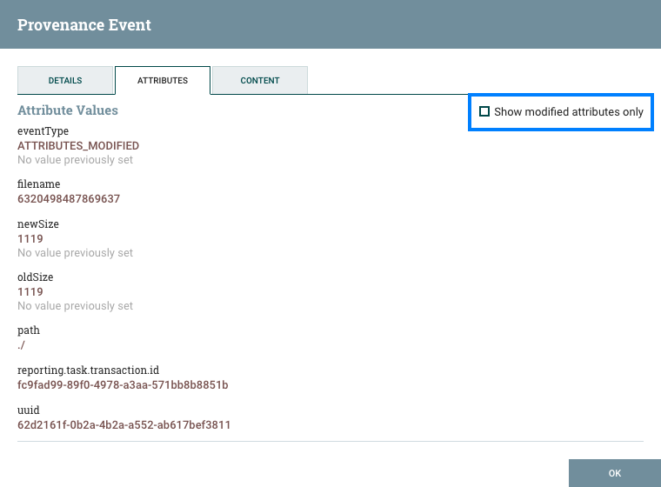661x487 pixels.
Task: Click the filename attribute label
Action: click(38, 184)
